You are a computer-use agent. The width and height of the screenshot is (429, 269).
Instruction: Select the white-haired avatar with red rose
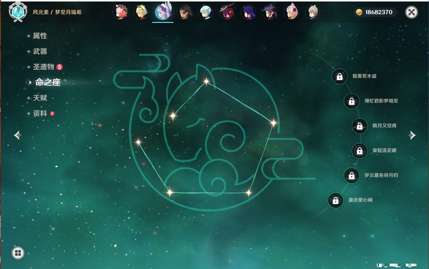[x=291, y=12]
